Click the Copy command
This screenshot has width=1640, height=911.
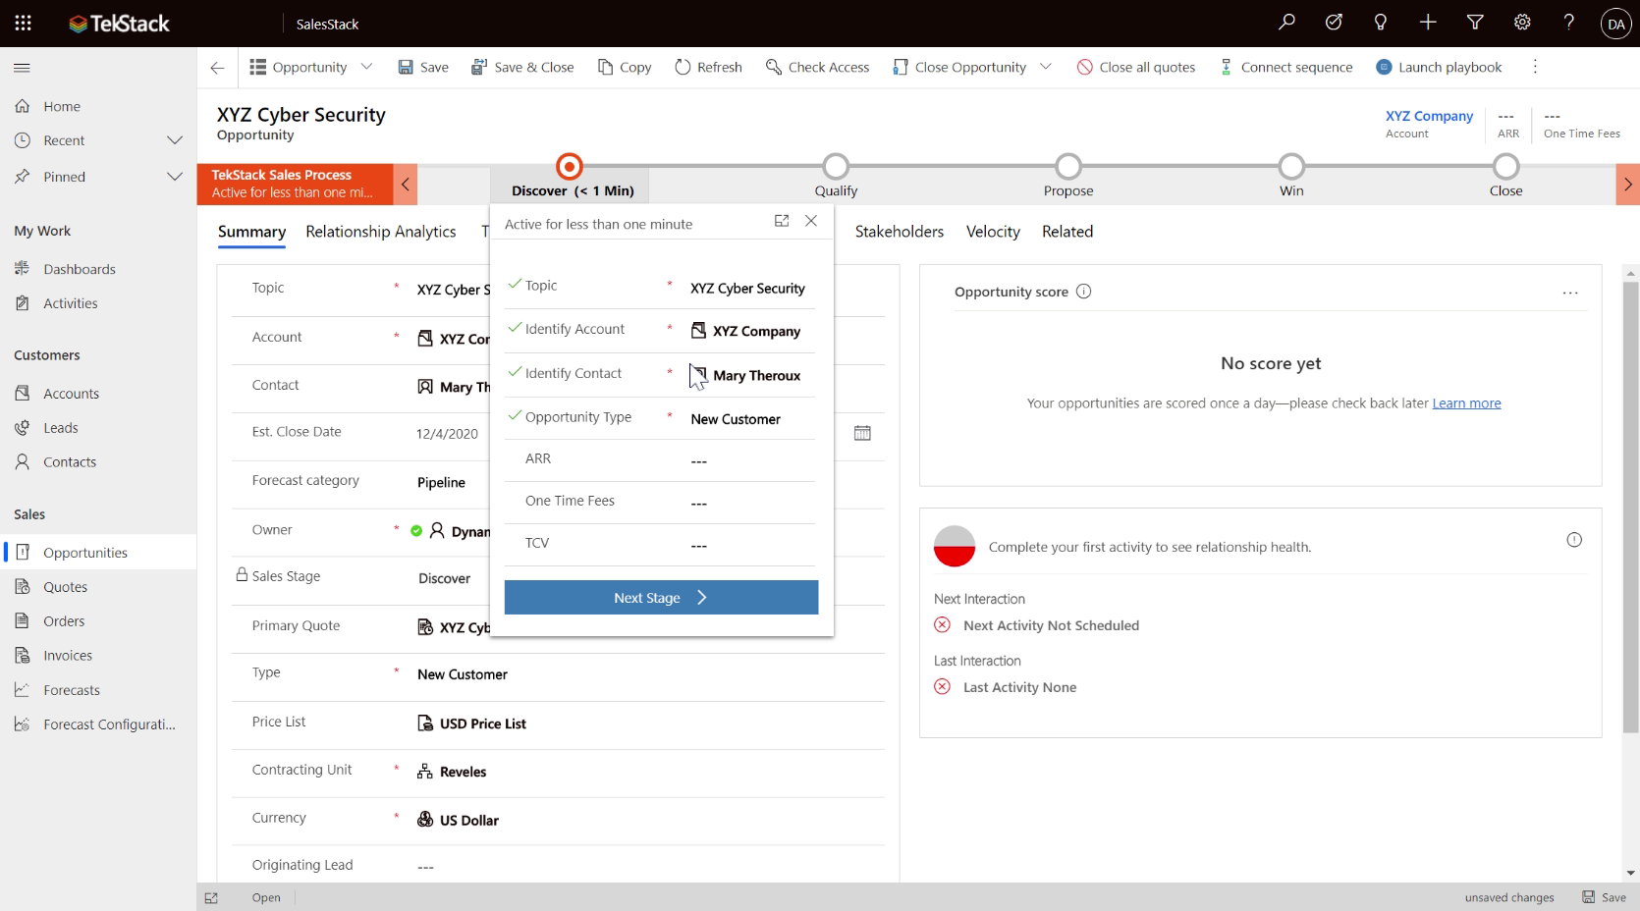(x=625, y=67)
